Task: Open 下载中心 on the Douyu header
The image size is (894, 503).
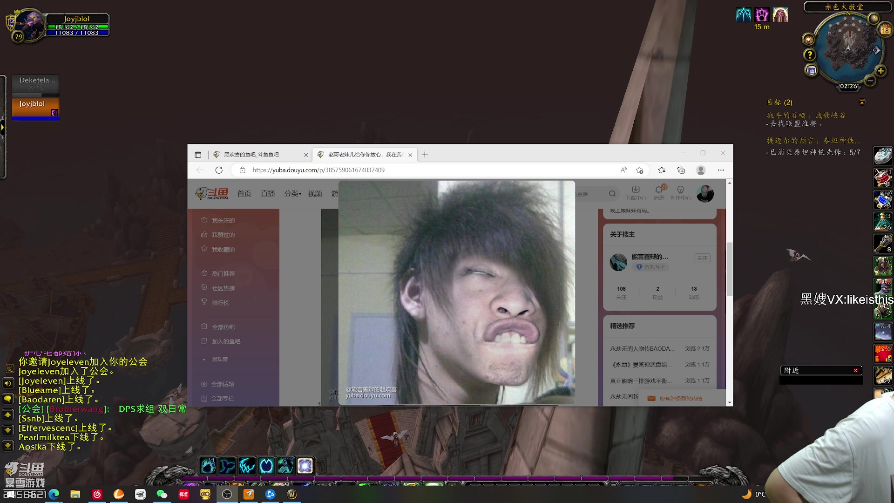Action: pyautogui.click(x=636, y=193)
